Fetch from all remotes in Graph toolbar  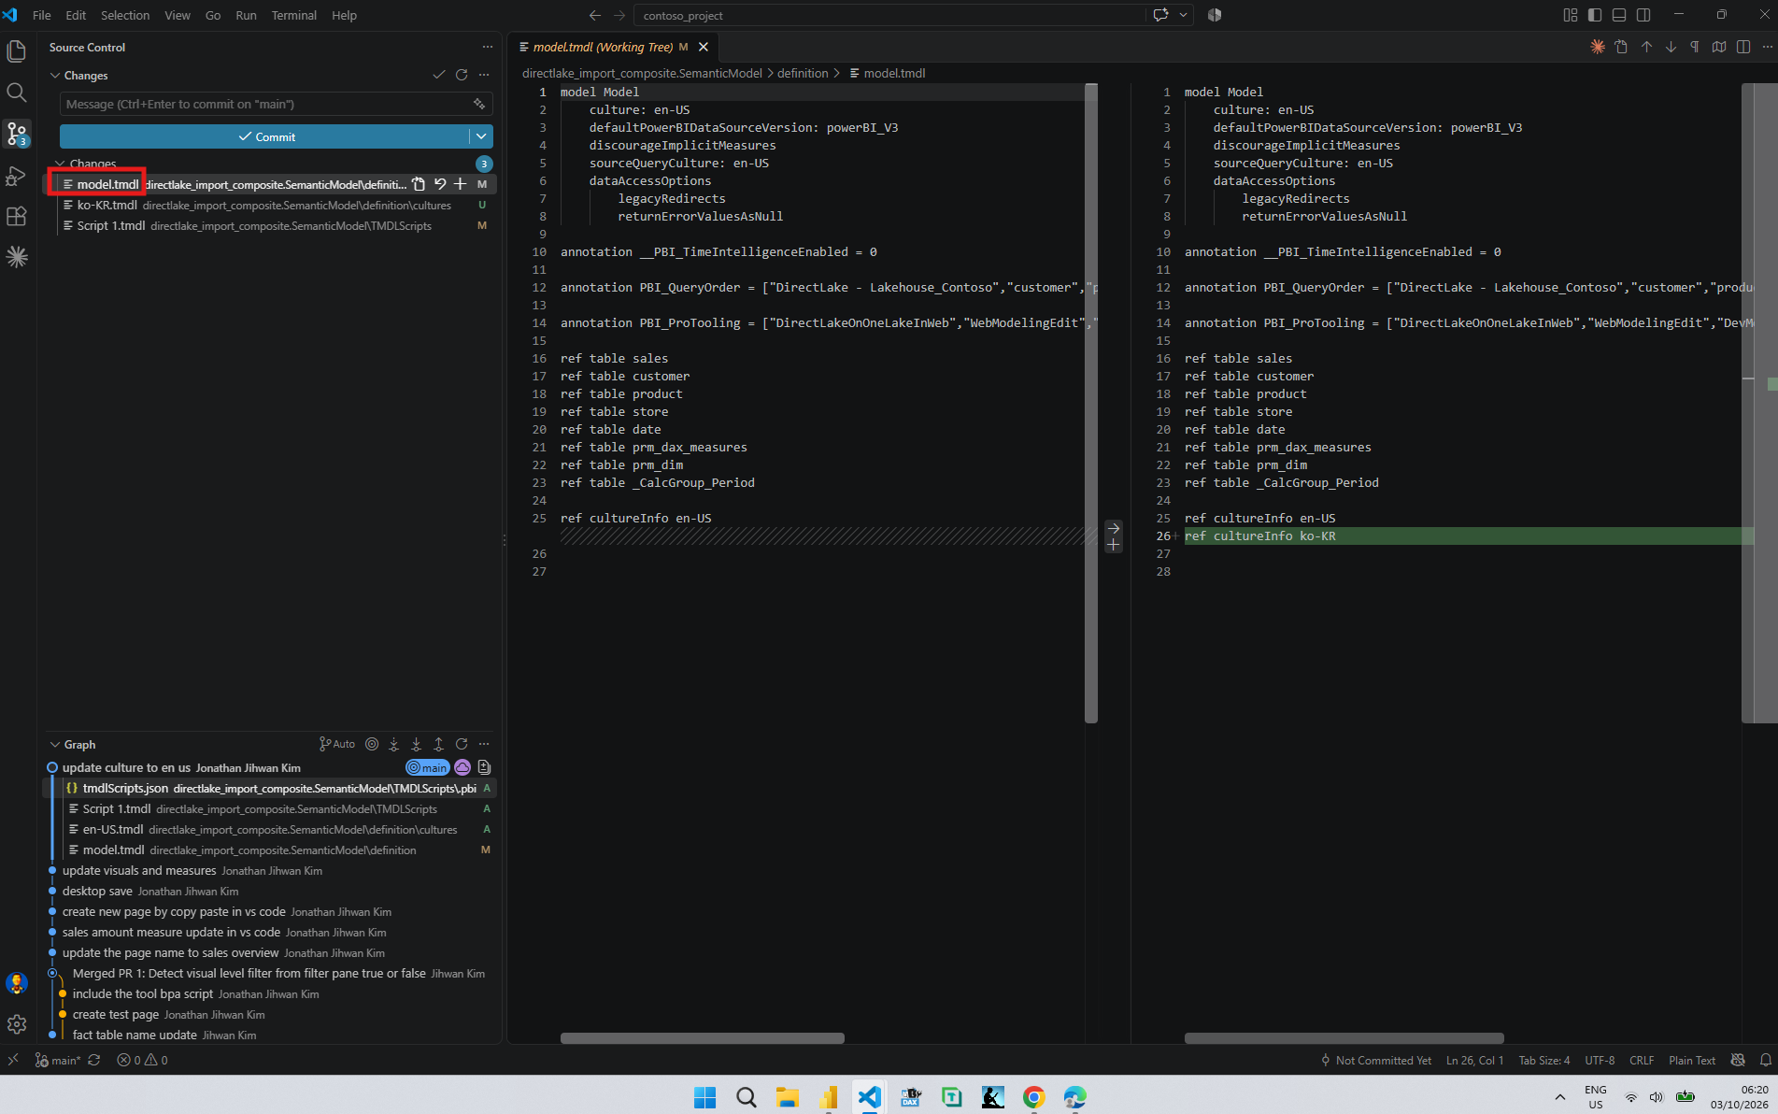tap(394, 744)
